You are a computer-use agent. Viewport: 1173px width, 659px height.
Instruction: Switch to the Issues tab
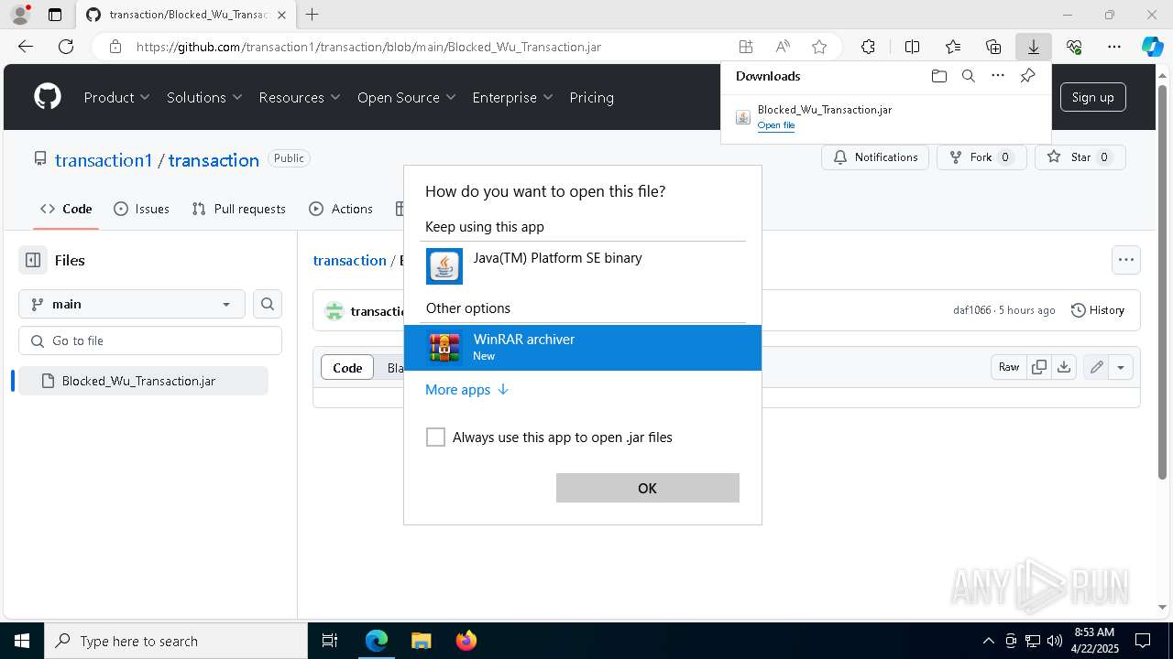(x=141, y=209)
